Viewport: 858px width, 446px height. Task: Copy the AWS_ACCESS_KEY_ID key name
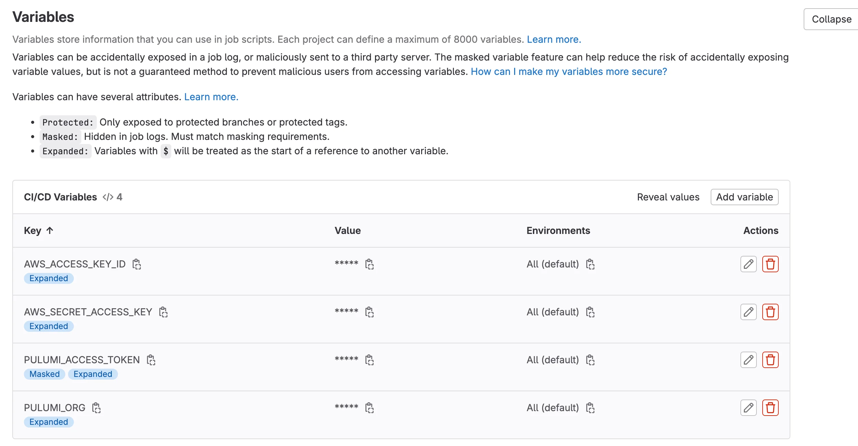(x=137, y=264)
